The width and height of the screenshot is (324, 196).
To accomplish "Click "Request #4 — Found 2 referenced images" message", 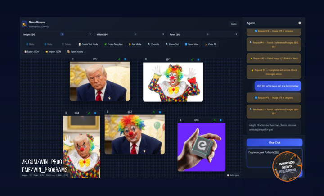I will (274, 45).
